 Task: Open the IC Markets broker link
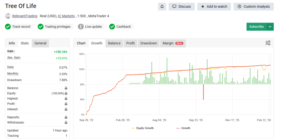click(66, 16)
